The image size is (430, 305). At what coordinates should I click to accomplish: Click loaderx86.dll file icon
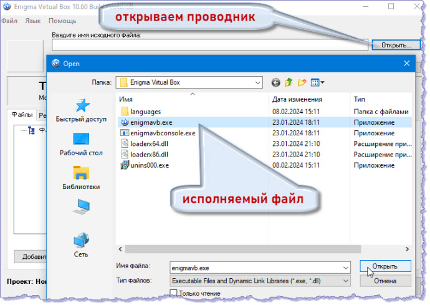125,154
